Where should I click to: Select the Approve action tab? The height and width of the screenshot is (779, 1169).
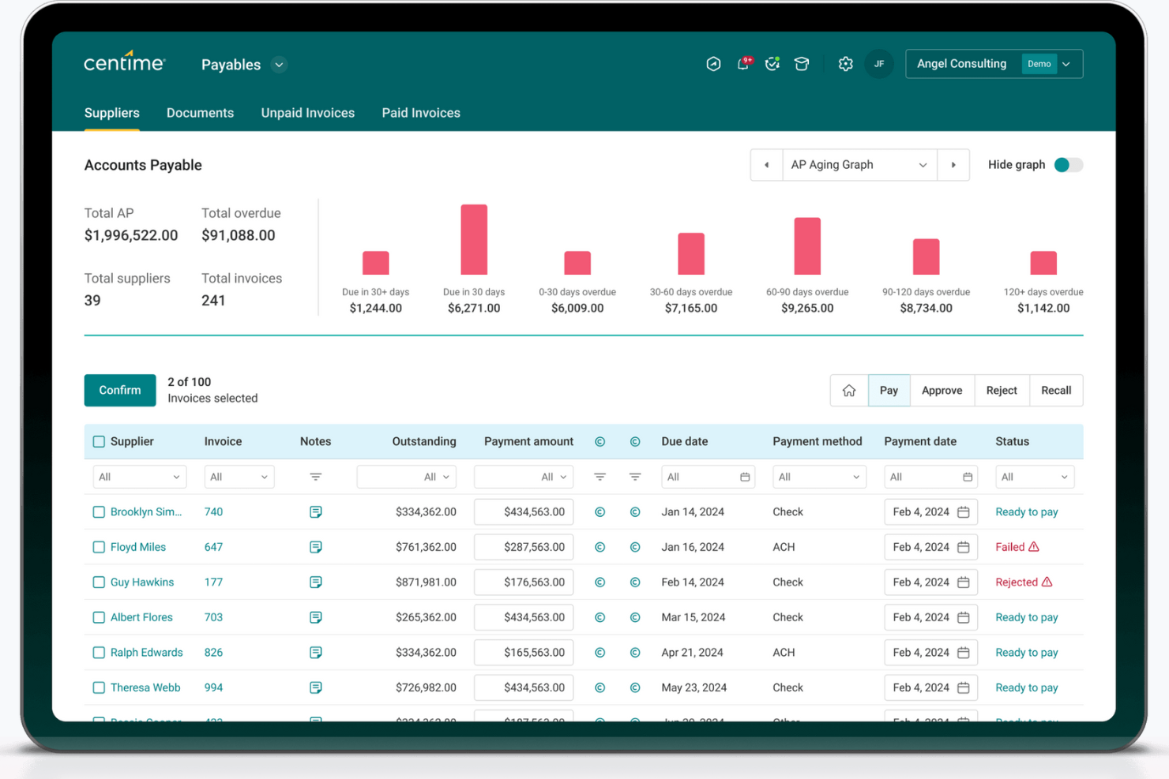(942, 391)
